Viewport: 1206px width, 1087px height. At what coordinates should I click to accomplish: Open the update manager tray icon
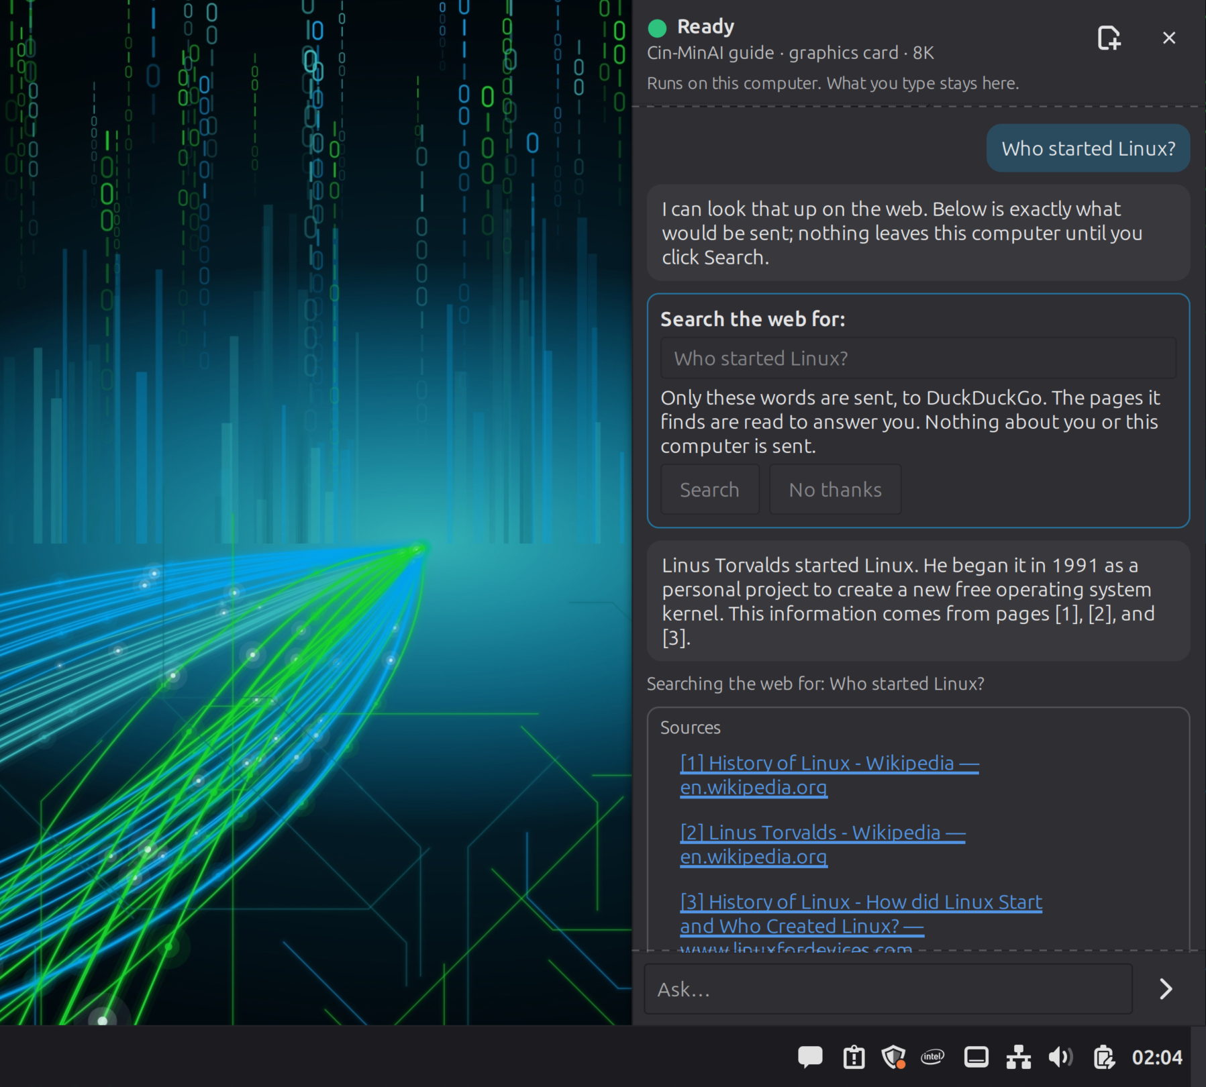(854, 1057)
